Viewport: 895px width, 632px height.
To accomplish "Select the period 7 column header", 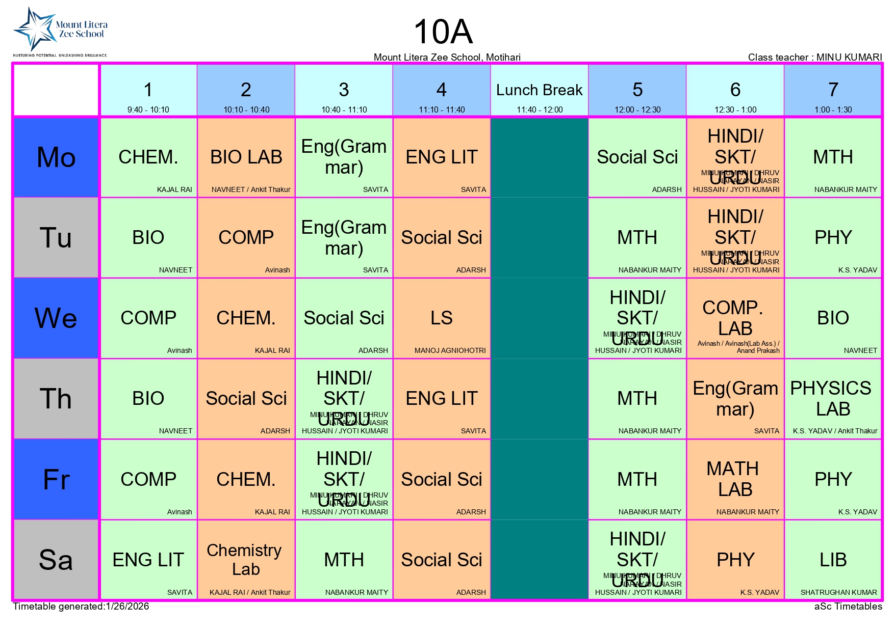I will pos(833,91).
